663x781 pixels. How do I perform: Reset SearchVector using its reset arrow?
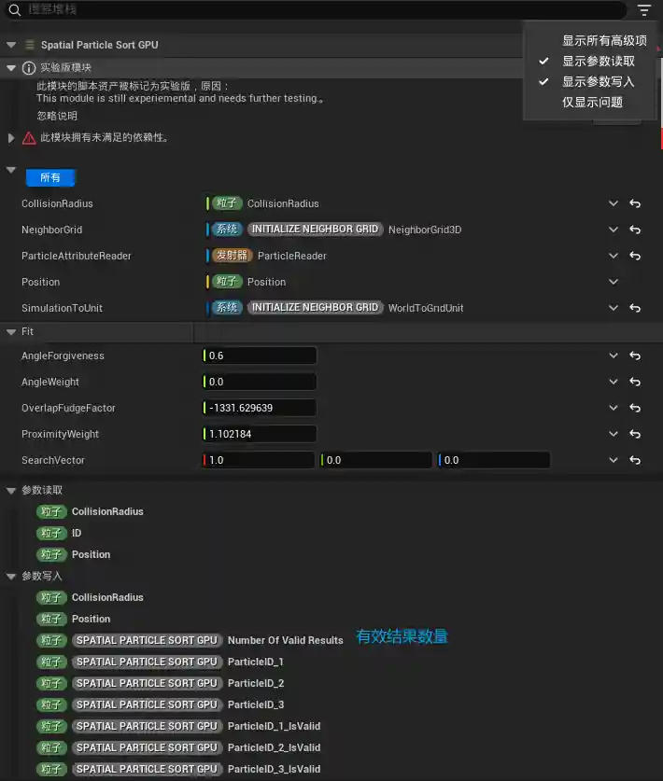[635, 460]
